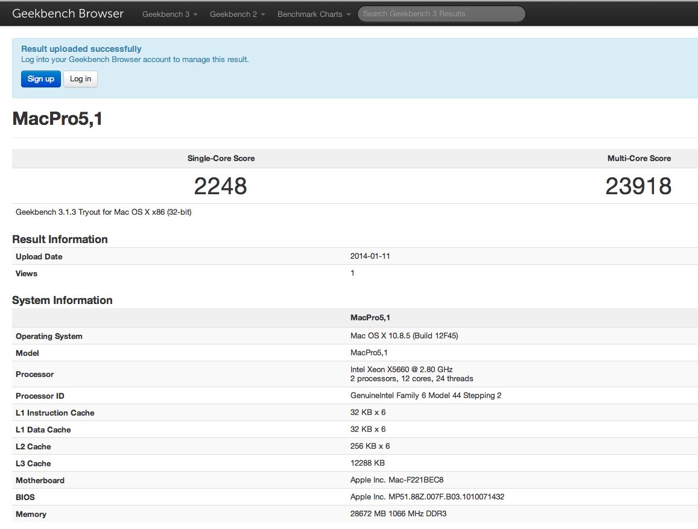Select the Single-Core Score label
The height and width of the screenshot is (529, 698).
click(x=221, y=159)
